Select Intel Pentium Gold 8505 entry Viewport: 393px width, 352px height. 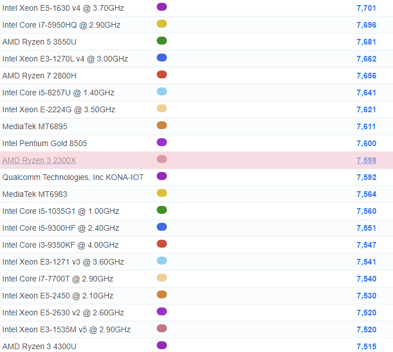tap(45, 143)
